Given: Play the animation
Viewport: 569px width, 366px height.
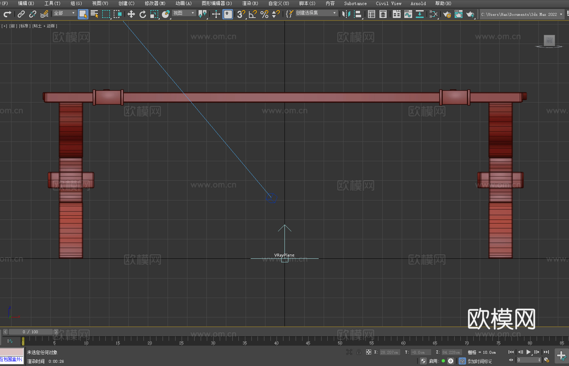Looking at the screenshot, I should 529,352.
